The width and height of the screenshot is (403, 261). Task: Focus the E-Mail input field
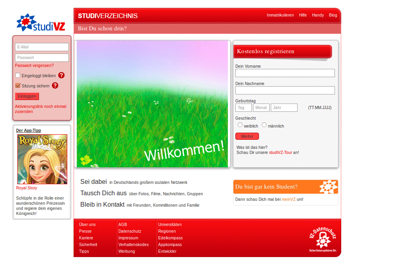[42, 47]
